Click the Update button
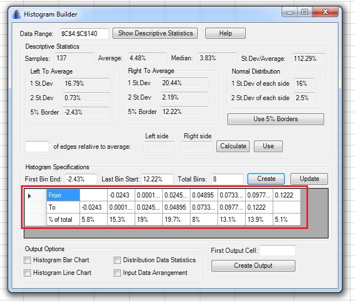This screenshot has width=355, height=302. tap(309, 179)
